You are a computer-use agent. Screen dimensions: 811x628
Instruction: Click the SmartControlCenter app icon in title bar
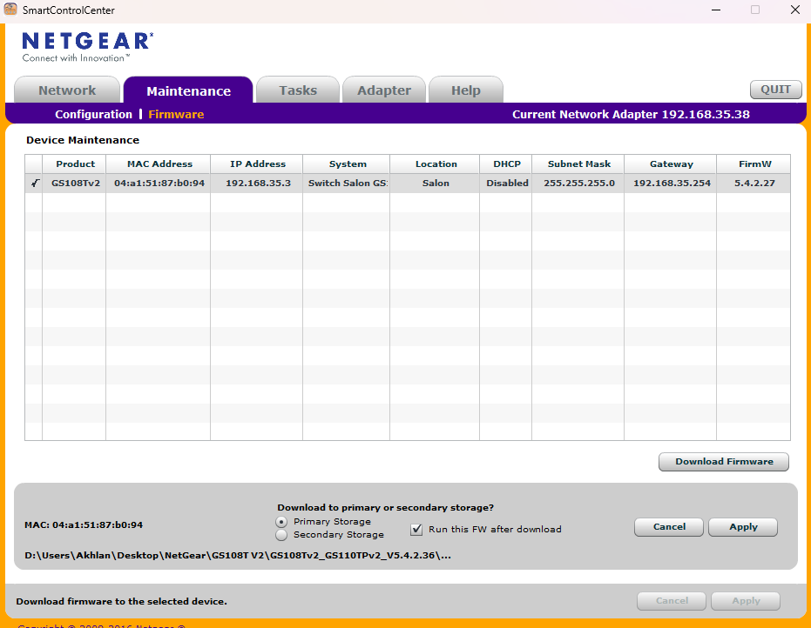click(10, 10)
